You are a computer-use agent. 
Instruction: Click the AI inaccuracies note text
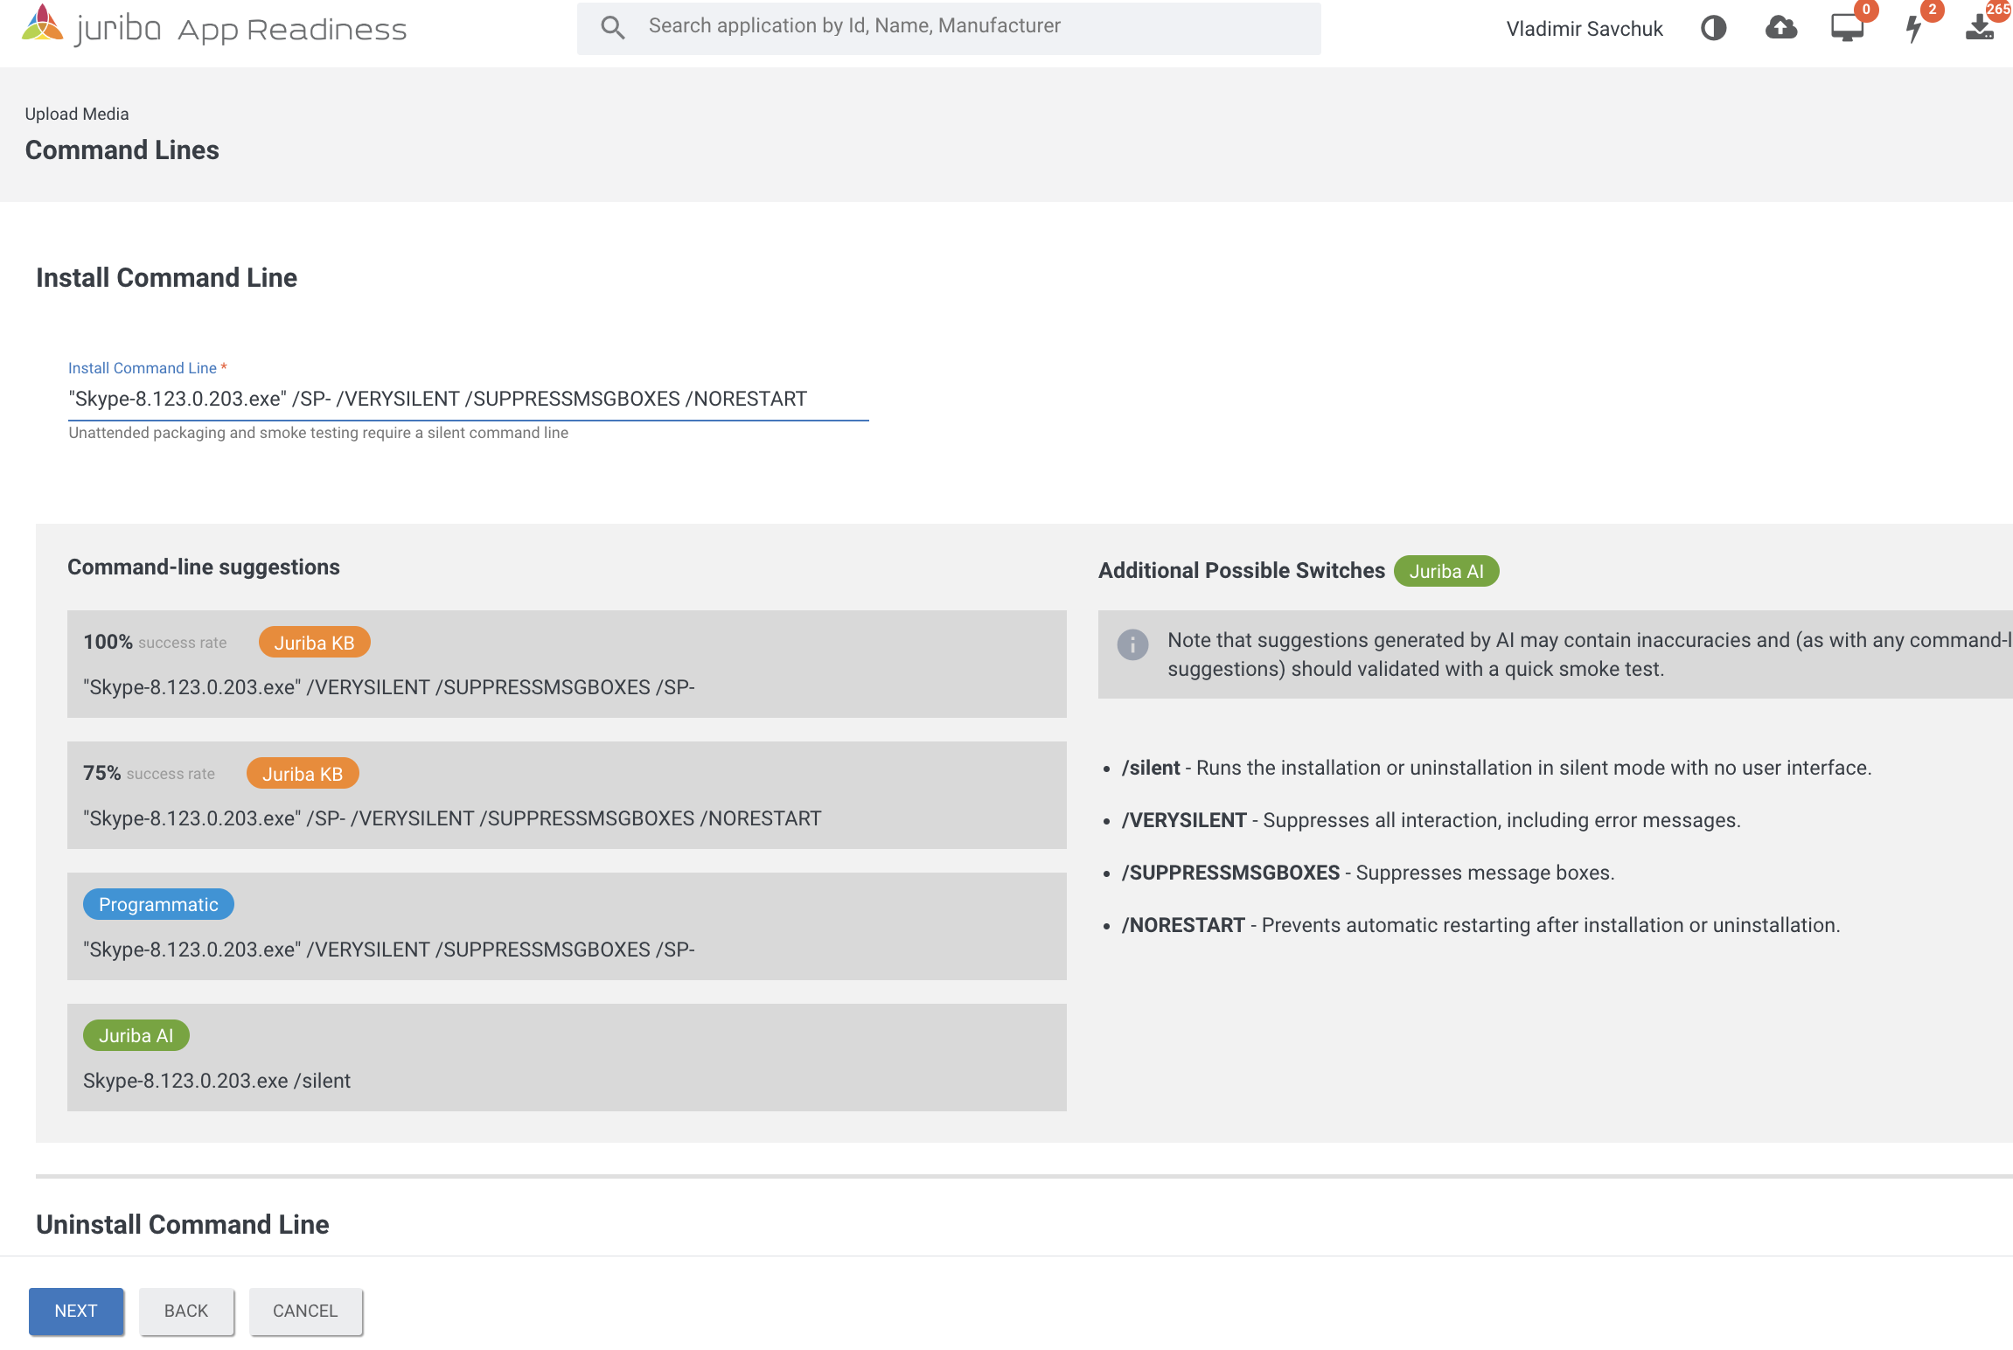(x=1590, y=654)
